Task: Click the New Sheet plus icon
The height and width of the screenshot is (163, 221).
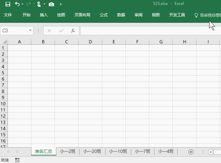Action: (191, 152)
